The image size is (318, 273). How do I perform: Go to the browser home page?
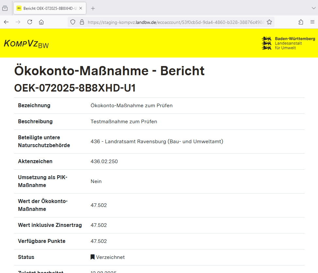coord(41,22)
